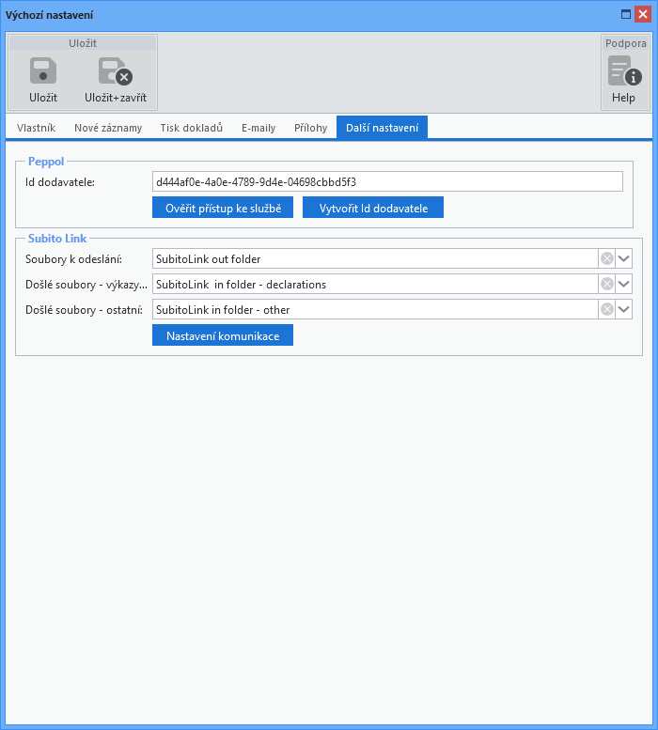Clear the Došlé soubory - výkazy field
The height and width of the screenshot is (730, 658).
tap(607, 284)
